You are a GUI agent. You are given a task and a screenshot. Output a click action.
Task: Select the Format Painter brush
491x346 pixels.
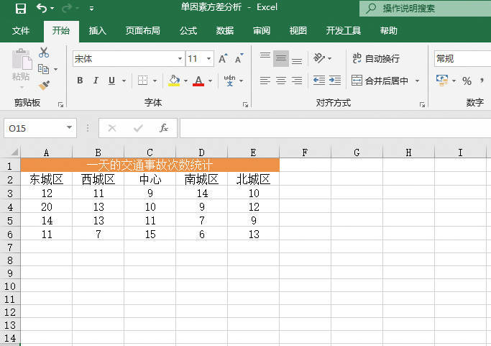click(44, 85)
